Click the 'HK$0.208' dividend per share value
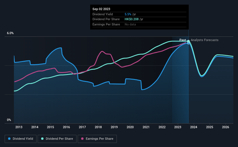Viewport: 238px width, 147px height. pos(132,19)
